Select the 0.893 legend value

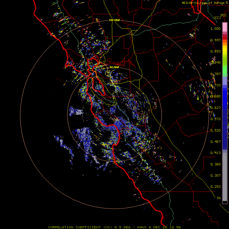[x=216, y=51]
